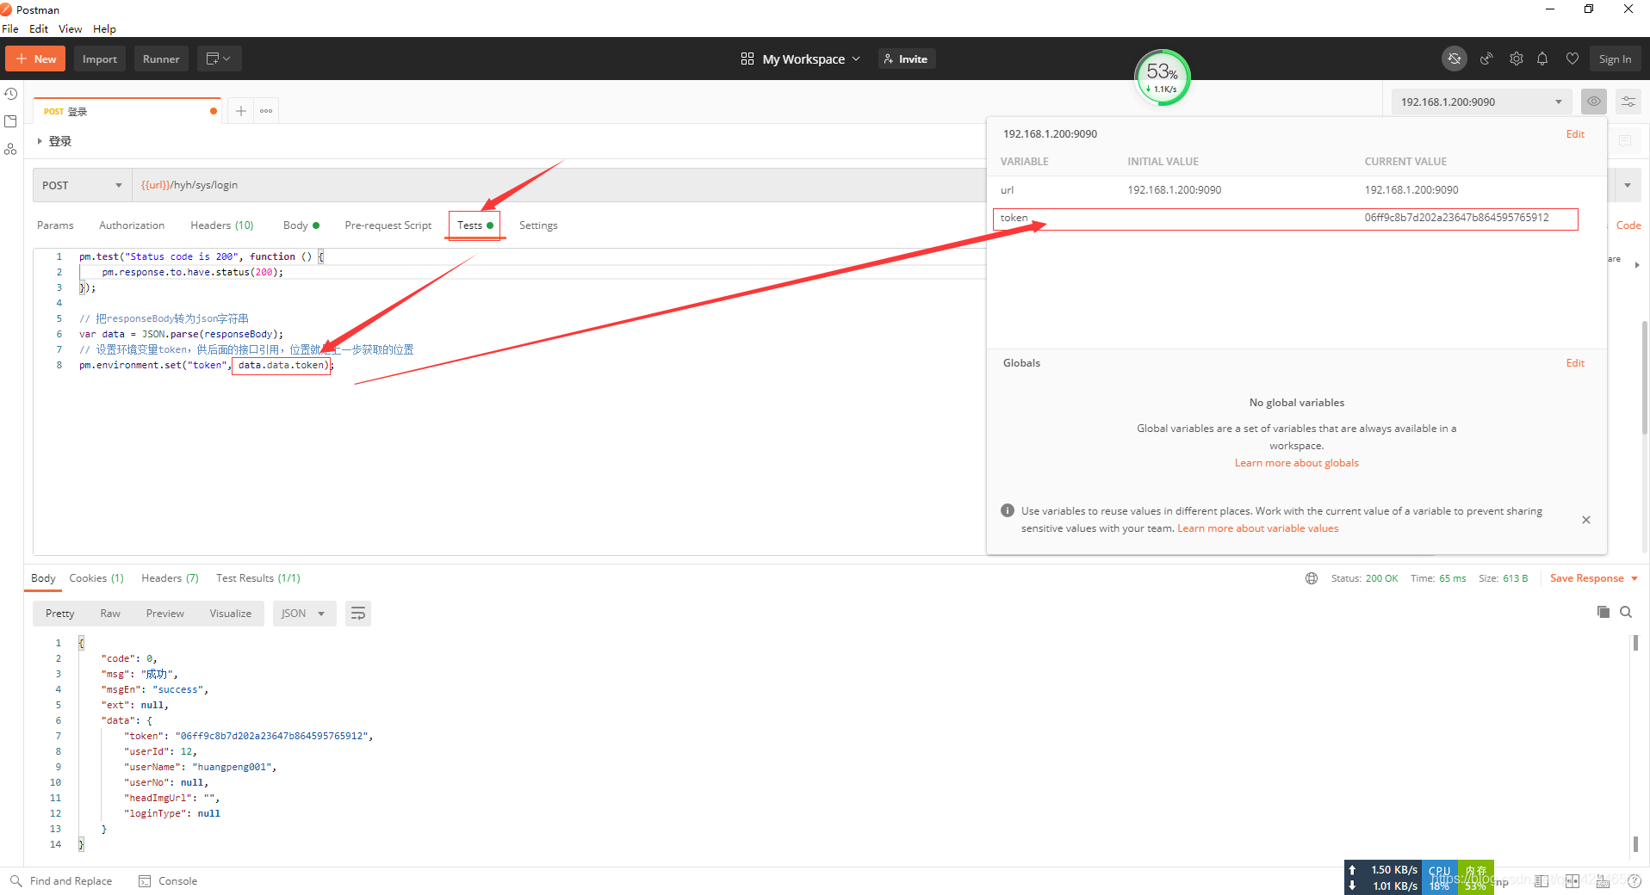Add a new request tab with plus

pos(241,110)
